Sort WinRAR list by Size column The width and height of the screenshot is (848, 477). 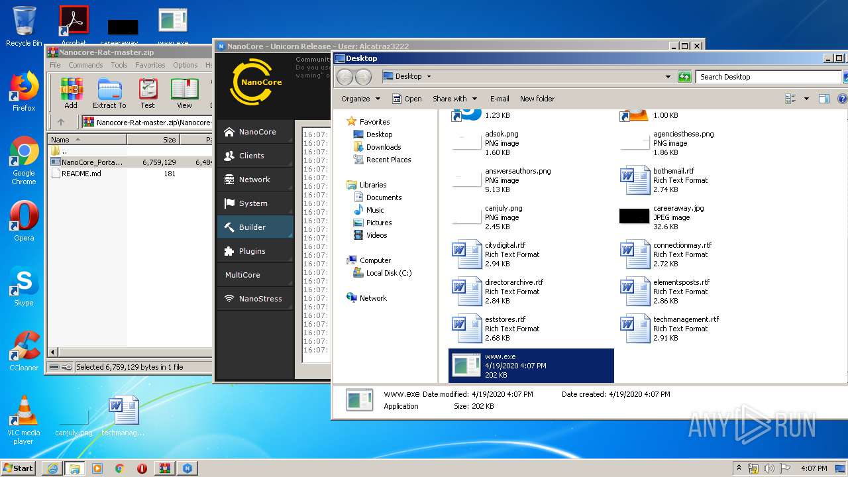tap(153, 140)
